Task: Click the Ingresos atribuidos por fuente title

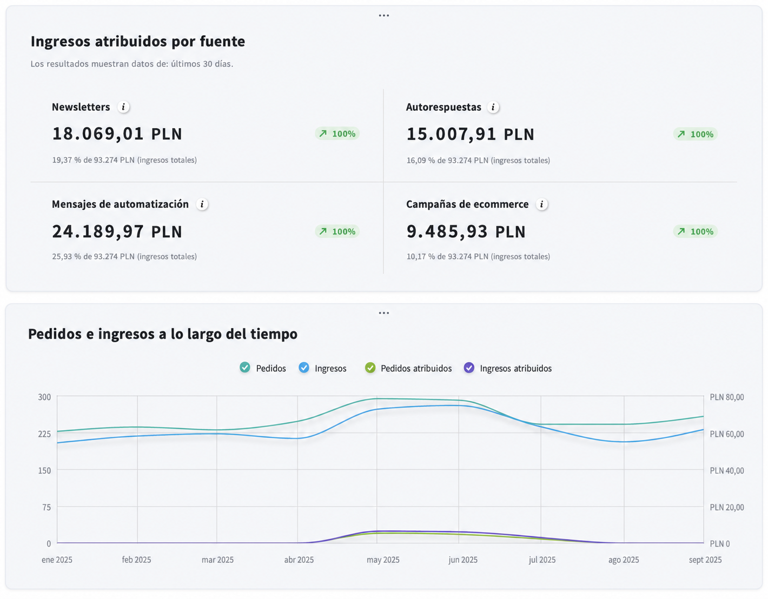Action: [x=138, y=42]
